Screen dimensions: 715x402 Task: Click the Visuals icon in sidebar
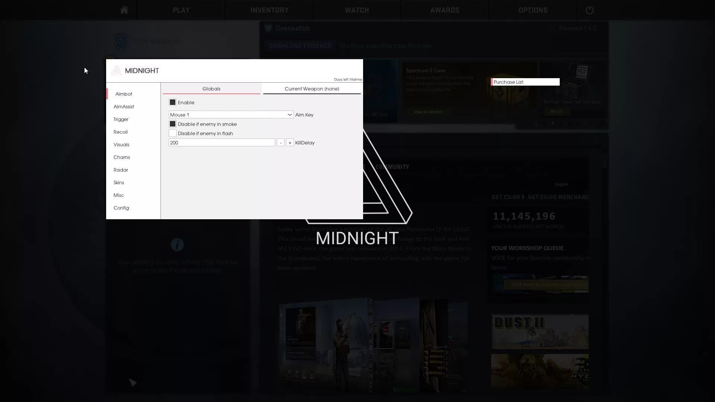pyautogui.click(x=121, y=144)
